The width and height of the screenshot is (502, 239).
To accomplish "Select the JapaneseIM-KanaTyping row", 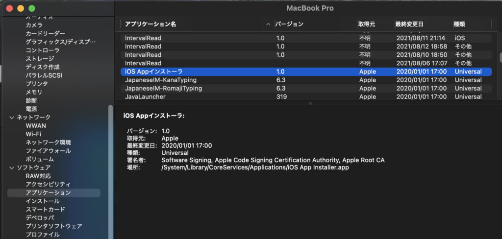I will (x=306, y=80).
